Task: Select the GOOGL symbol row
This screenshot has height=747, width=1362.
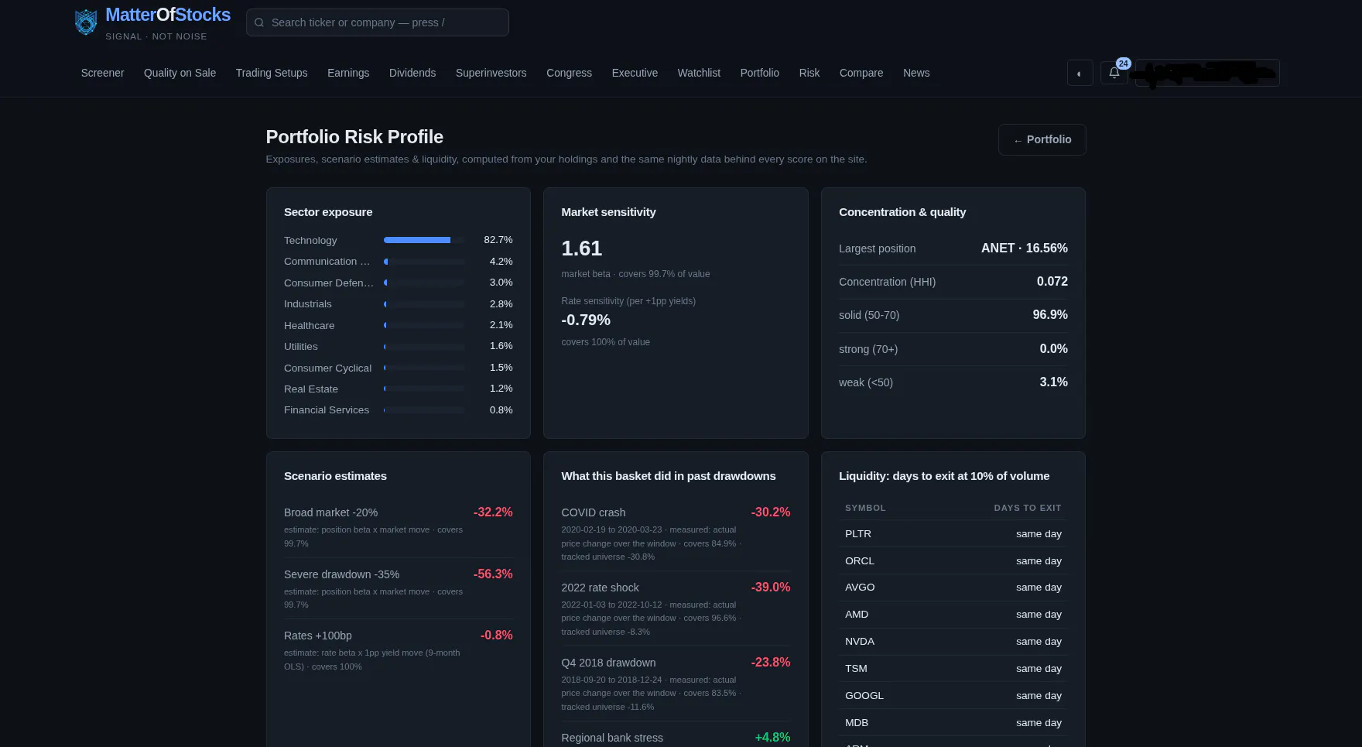Action: [x=953, y=696]
